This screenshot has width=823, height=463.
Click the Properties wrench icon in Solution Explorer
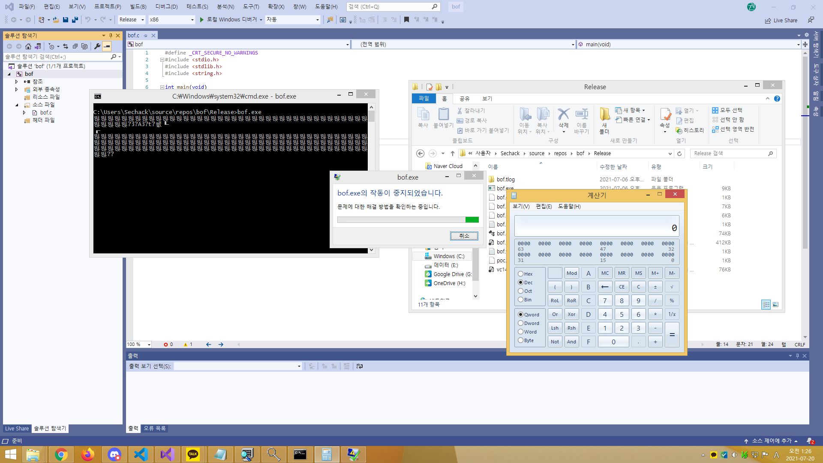pos(97,46)
